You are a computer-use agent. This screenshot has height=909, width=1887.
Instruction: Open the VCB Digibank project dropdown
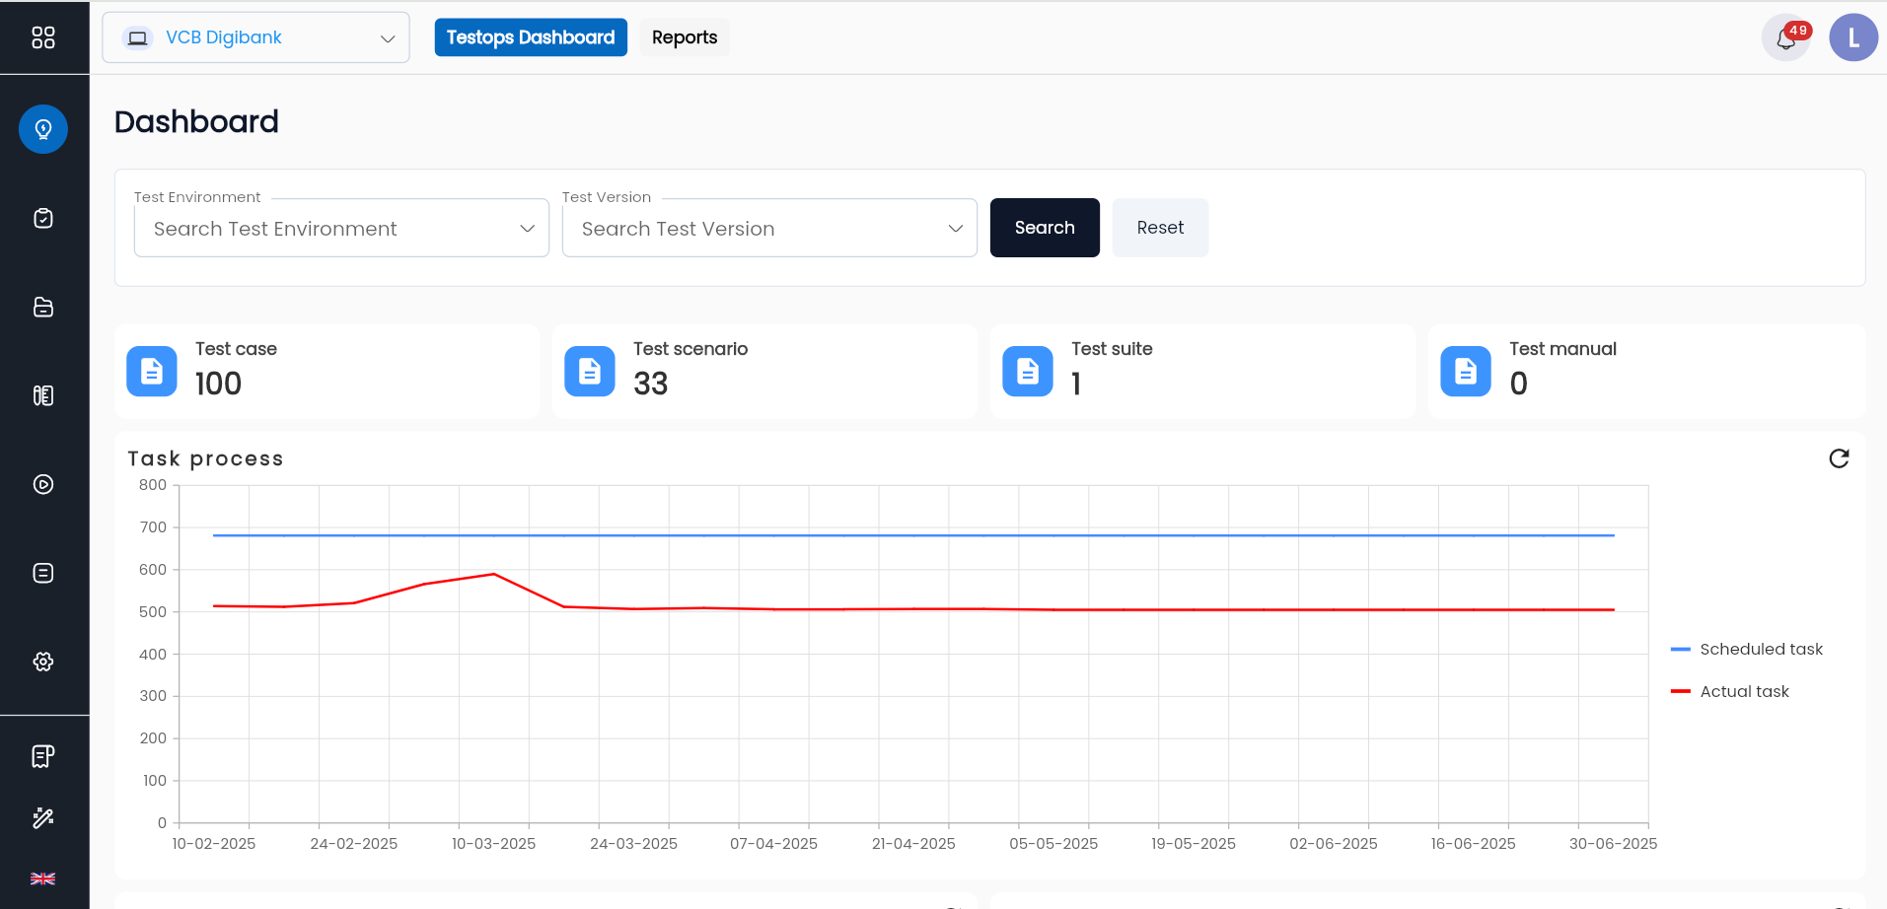(x=255, y=37)
